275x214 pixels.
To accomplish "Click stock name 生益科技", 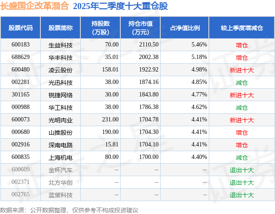I will (x=61, y=45).
